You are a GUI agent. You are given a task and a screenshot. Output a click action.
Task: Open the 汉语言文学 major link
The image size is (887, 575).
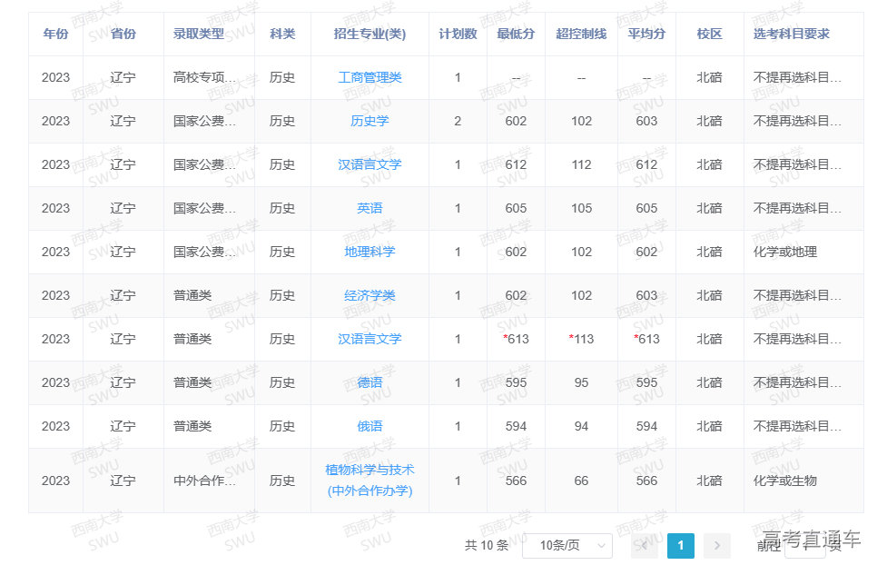pos(370,164)
